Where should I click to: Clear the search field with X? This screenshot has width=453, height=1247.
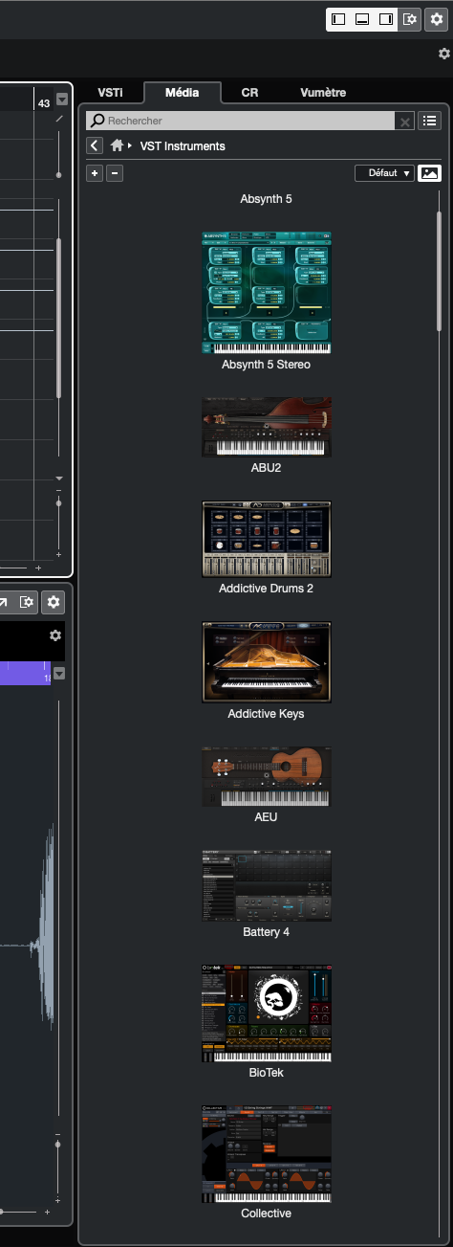coord(405,122)
